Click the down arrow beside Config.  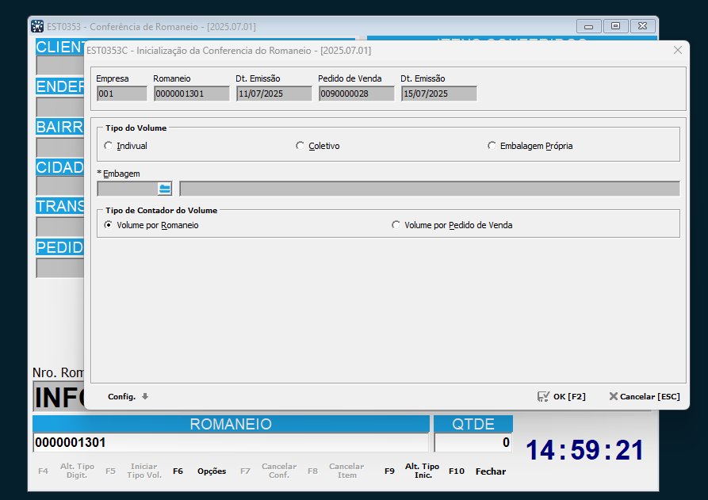pos(145,396)
